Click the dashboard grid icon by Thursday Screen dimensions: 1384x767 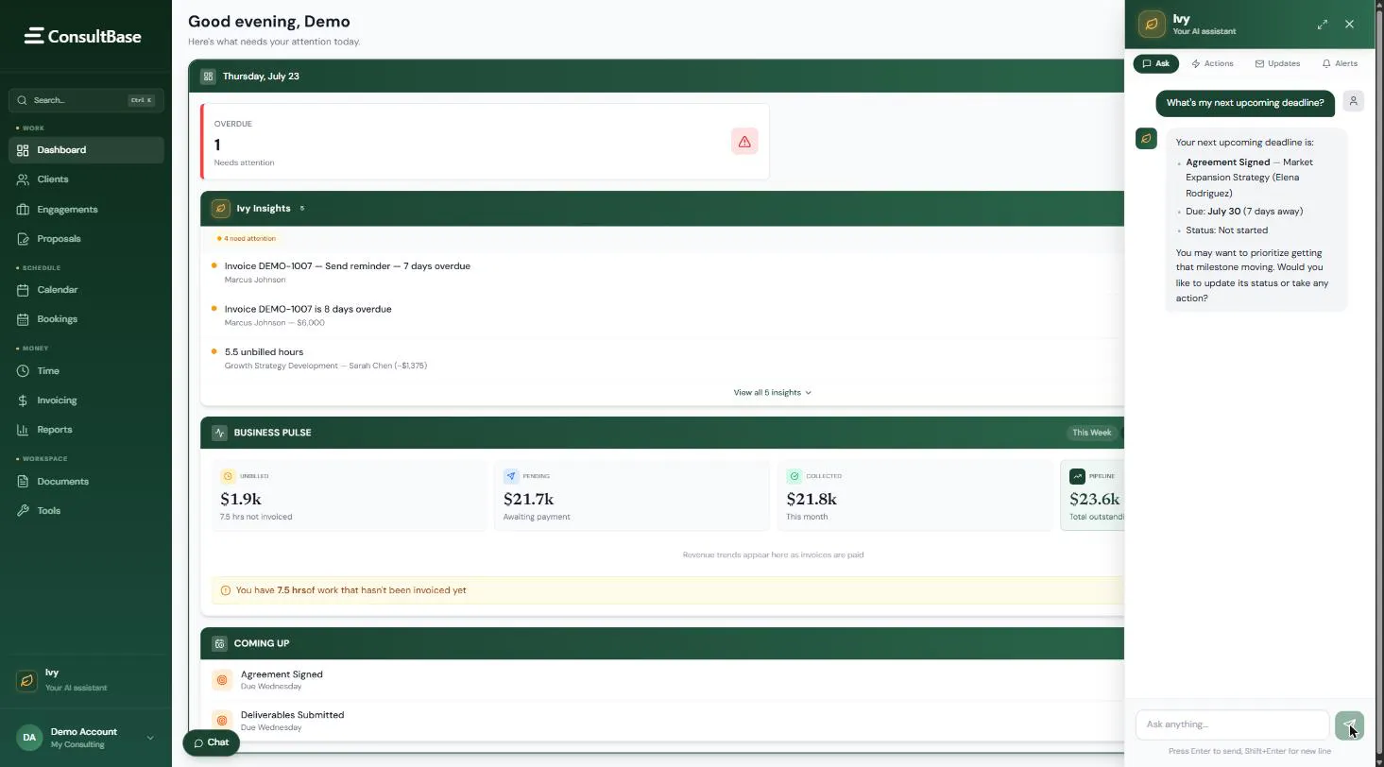pos(208,77)
